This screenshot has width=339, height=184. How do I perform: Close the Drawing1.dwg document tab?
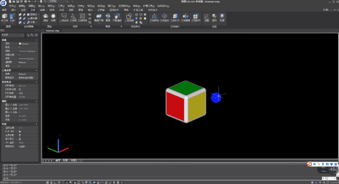point(63,31)
